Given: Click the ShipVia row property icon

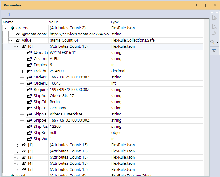Looking at the screenshot, I should click(x=30, y=139).
